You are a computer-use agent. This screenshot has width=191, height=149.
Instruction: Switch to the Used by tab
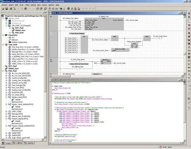coord(29,143)
